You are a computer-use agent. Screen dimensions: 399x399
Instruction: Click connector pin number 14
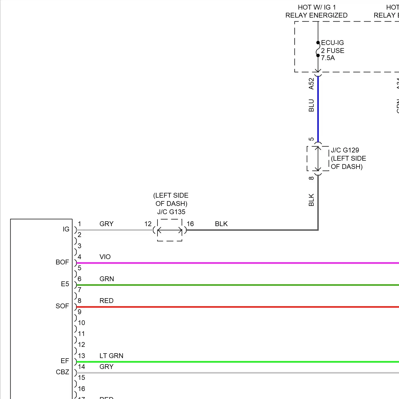pyautogui.click(x=81, y=367)
